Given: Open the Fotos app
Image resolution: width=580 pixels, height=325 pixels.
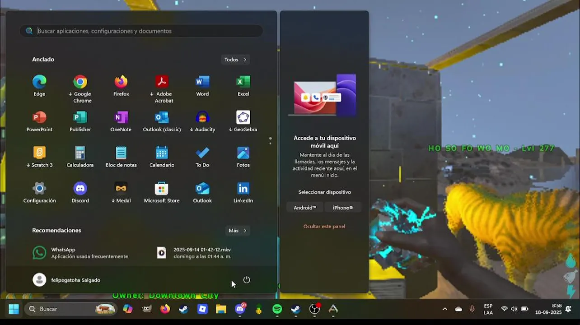Looking at the screenshot, I should point(243,157).
